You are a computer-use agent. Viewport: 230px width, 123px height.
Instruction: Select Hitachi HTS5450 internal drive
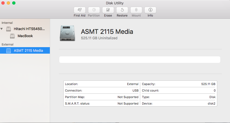29,29
